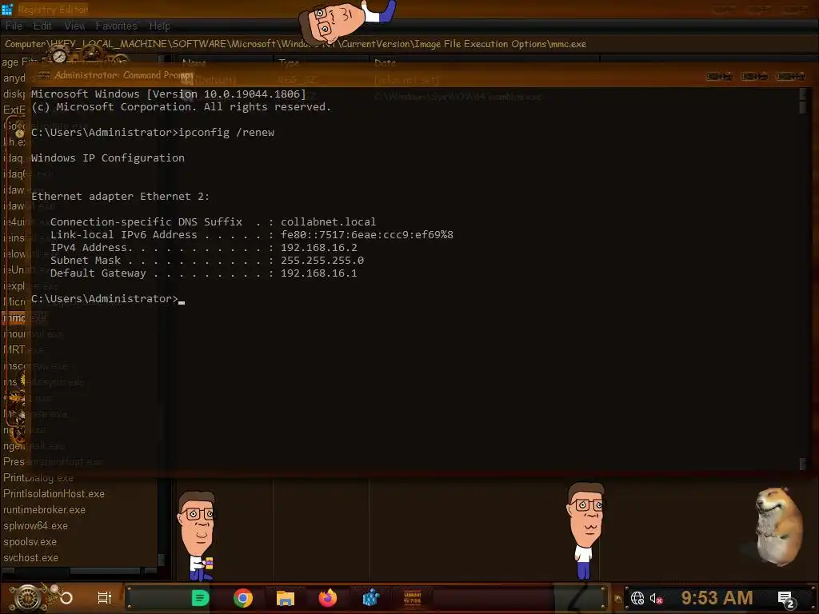Viewport: 819px width, 614px height.
Task: Click the Command Prompt title bar icon
Action: (44, 75)
